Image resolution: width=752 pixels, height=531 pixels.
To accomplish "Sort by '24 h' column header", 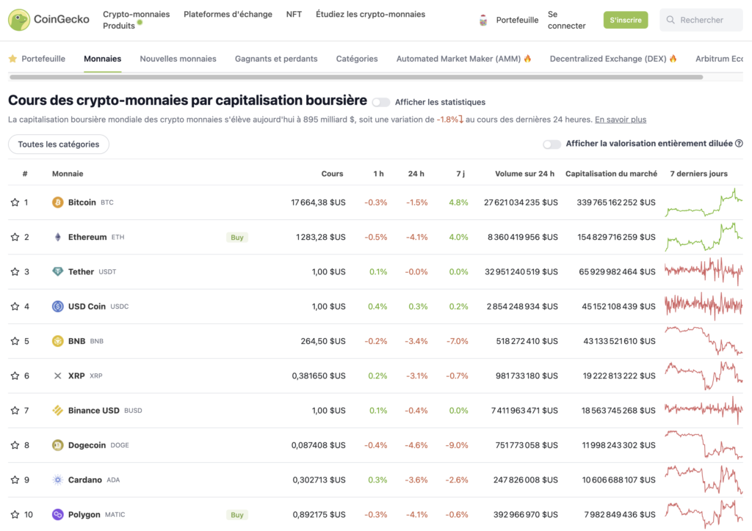I will point(416,174).
